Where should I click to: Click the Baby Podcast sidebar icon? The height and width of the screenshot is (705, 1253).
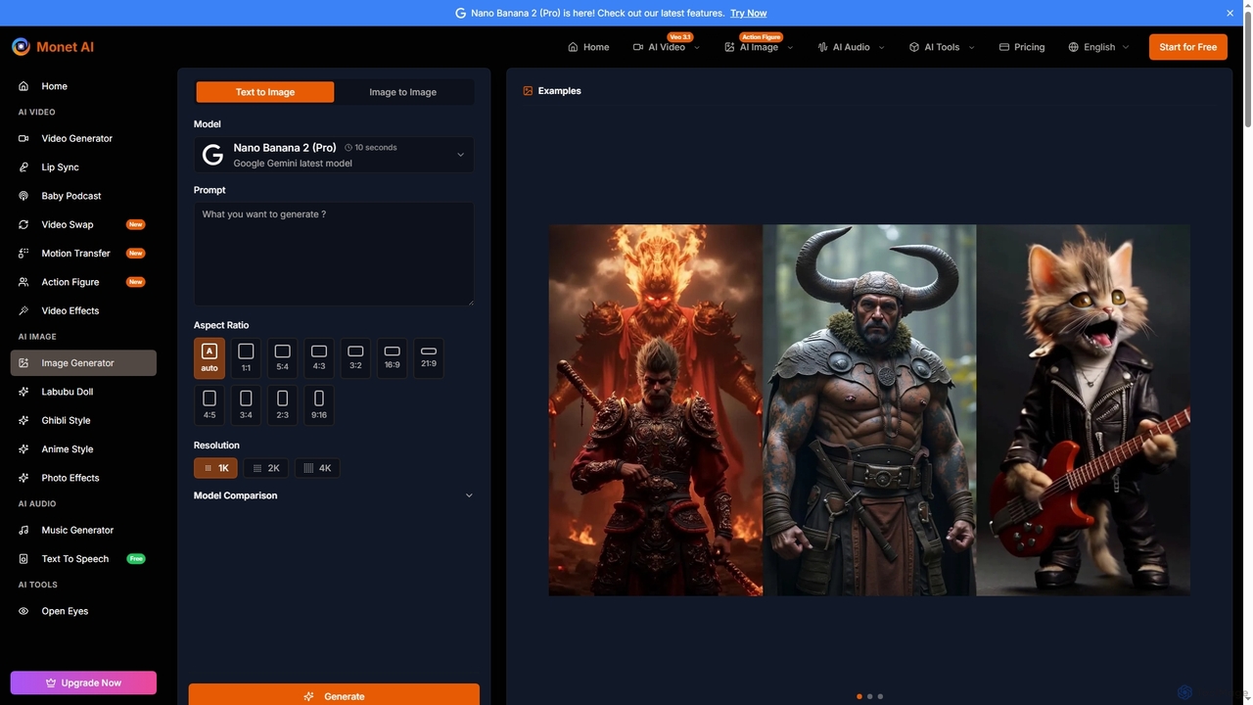click(x=23, y=196)
